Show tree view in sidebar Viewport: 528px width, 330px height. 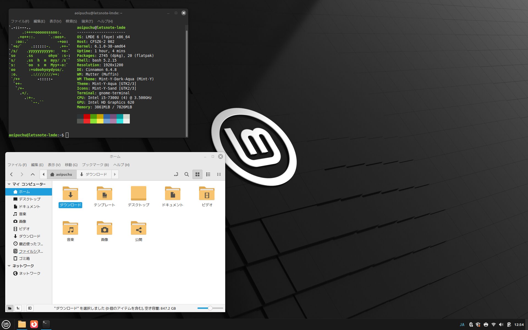tap(18, 308)
